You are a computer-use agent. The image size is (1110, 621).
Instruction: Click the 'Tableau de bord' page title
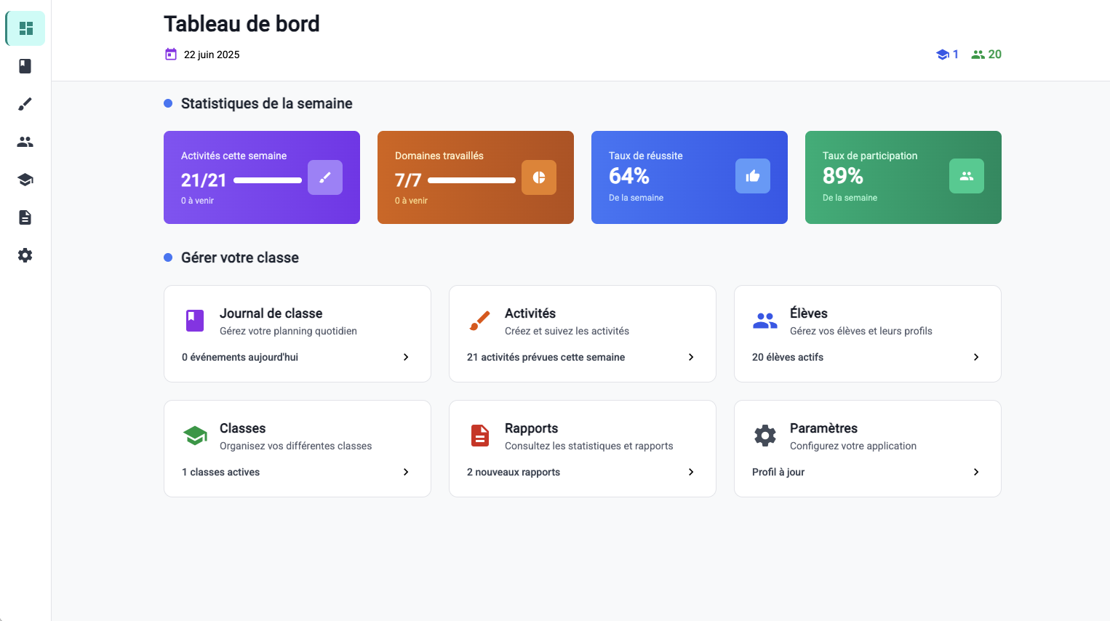241,24
